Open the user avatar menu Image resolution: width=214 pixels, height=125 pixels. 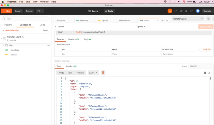(198, 11)
